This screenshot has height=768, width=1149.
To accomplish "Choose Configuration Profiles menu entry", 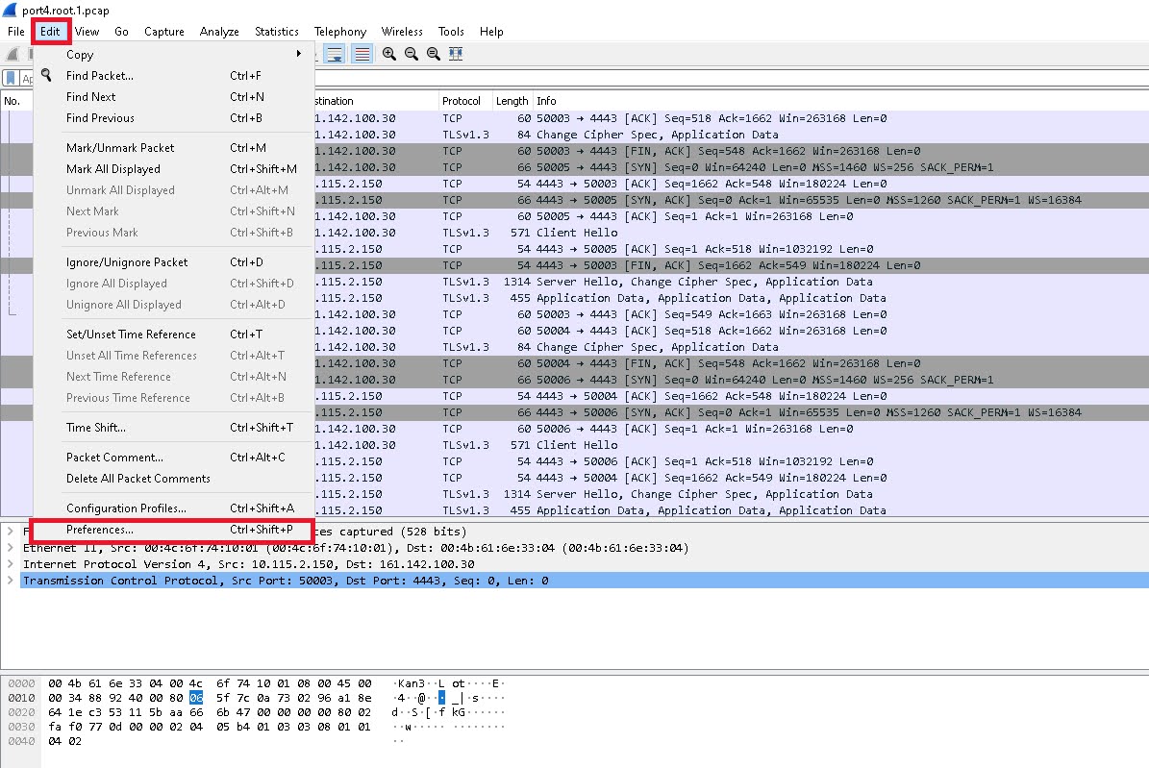I will (x=126, y=508).
